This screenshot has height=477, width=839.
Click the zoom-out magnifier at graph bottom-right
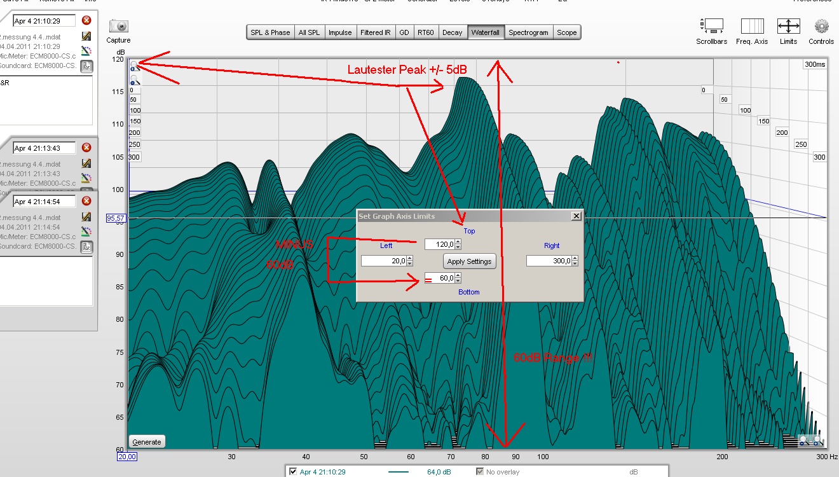pos(803,439)
